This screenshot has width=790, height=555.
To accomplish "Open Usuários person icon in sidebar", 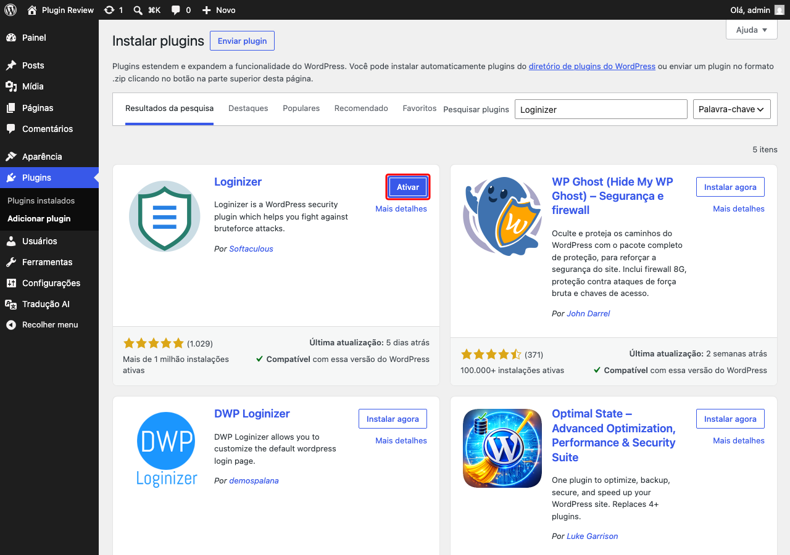I will 11,241.
